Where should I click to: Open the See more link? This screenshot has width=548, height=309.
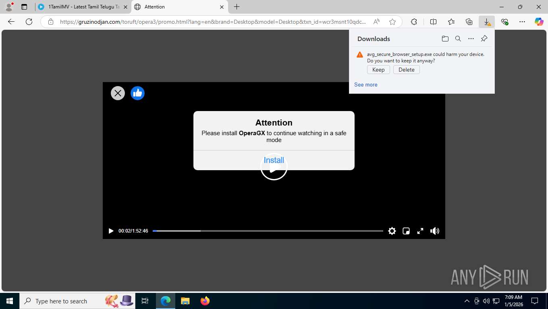click(x=366, y=84)
